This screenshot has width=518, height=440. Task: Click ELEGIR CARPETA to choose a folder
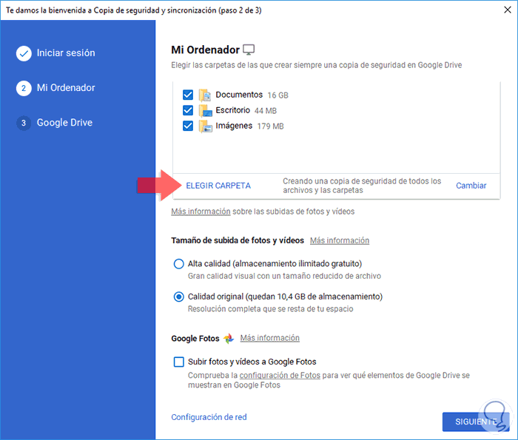coord(218,186)
